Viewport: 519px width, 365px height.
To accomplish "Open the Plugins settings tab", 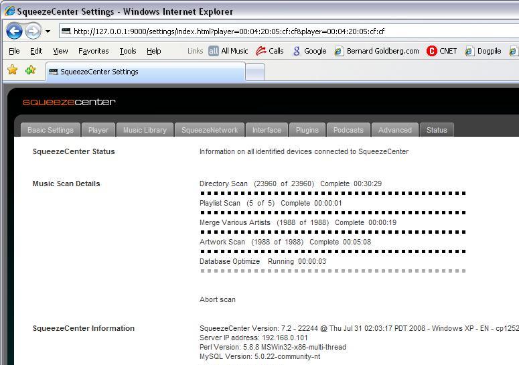I will (x=307, y=130).
